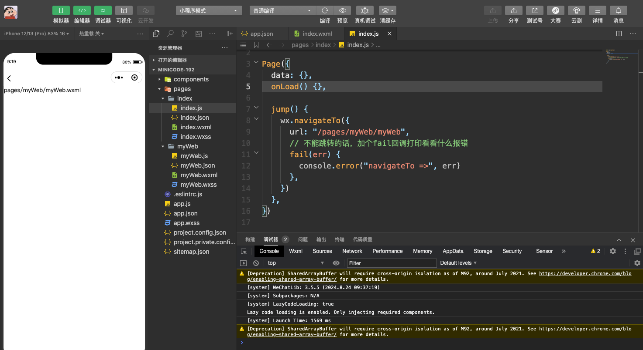The image size is (643, 350).
Task: Open app.json in the file tree
Action: [186, 213]
